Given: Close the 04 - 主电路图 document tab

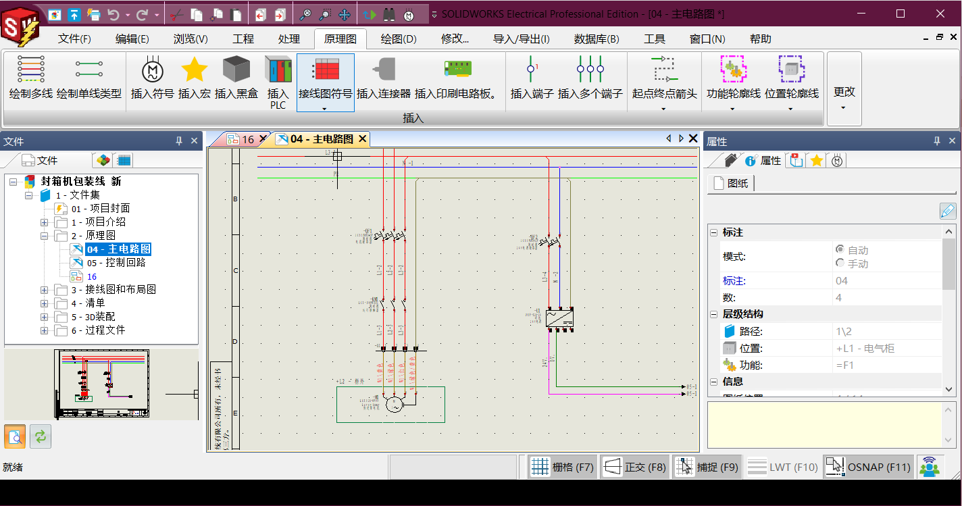Looking at the screenshot, I should 362,139.
